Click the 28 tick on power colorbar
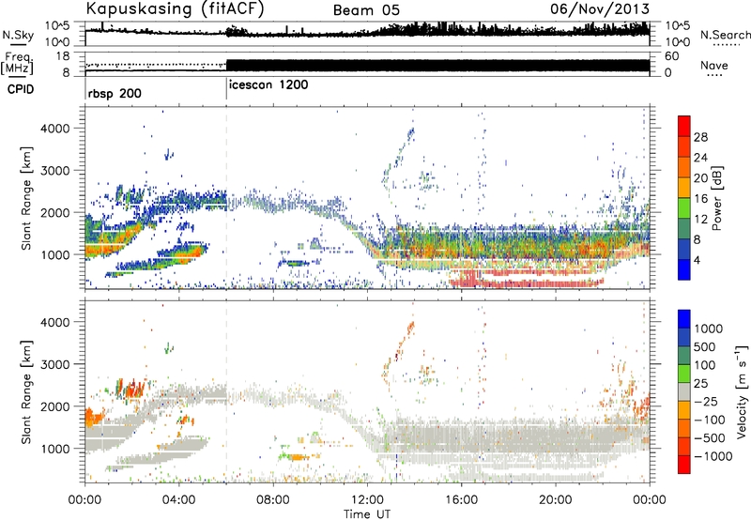Viewport: 751px width, 520px height. click(700, 137)
